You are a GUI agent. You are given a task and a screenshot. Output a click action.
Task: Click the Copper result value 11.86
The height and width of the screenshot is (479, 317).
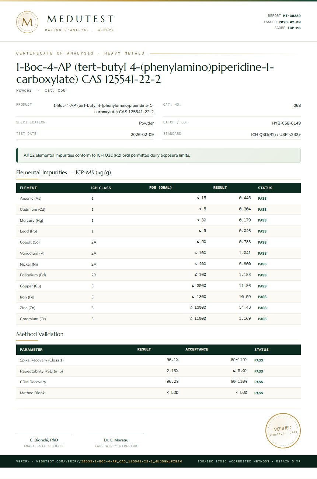[245, 286]
